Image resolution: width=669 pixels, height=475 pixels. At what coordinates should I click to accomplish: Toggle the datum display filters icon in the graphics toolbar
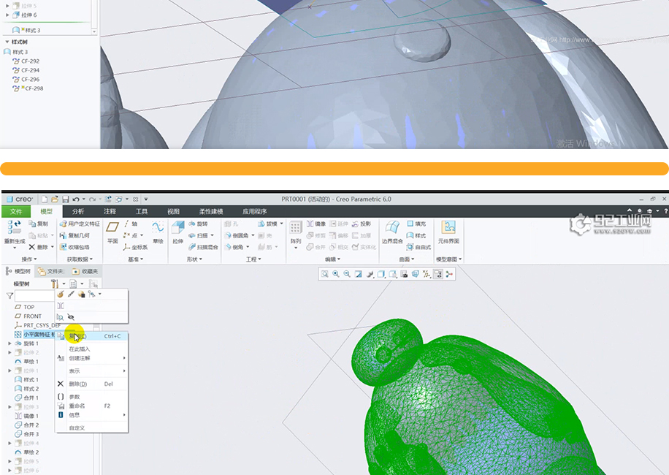[427, 274]
